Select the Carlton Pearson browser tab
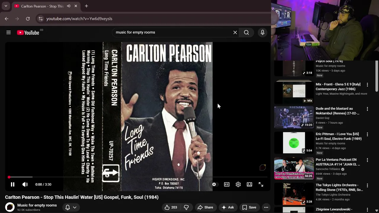 point(46,6)
